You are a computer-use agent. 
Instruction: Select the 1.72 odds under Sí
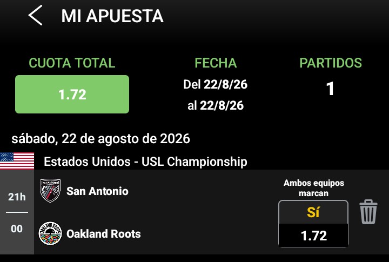click(x=313, y=236)
